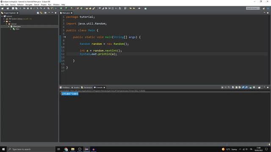Expand the Main class node
Viewport: 271px width, 152px height.
tap(11, 29)
